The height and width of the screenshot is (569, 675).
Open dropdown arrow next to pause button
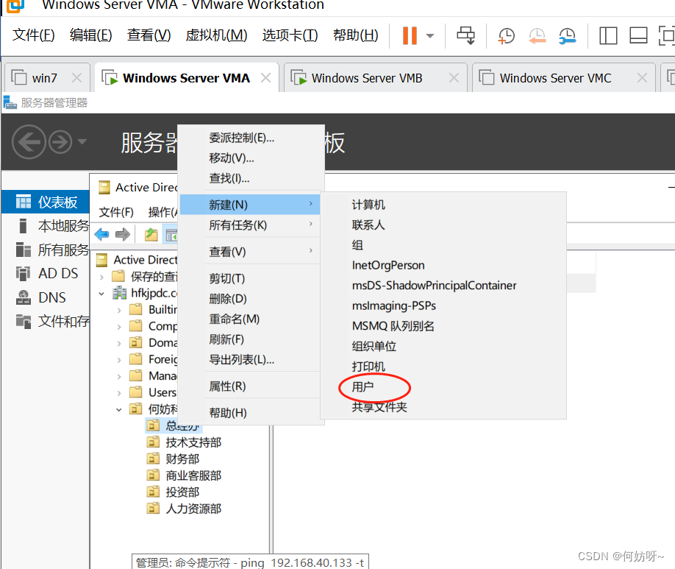point(430,35)
